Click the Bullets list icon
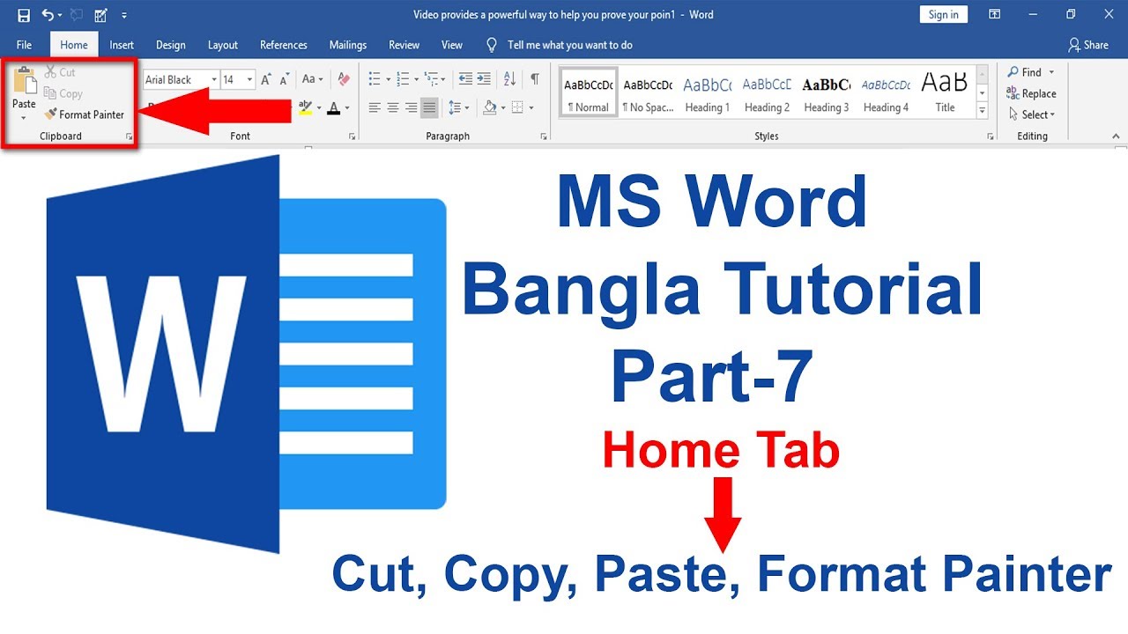This screenshot has height=634, width=1128. point(374,79)
